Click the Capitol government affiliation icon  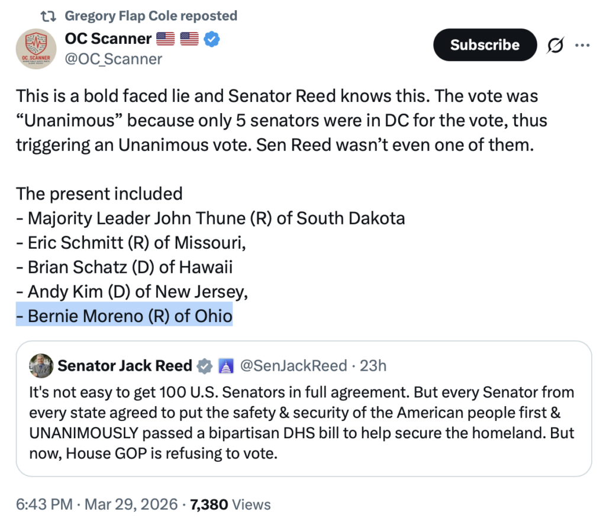[227, 366]
